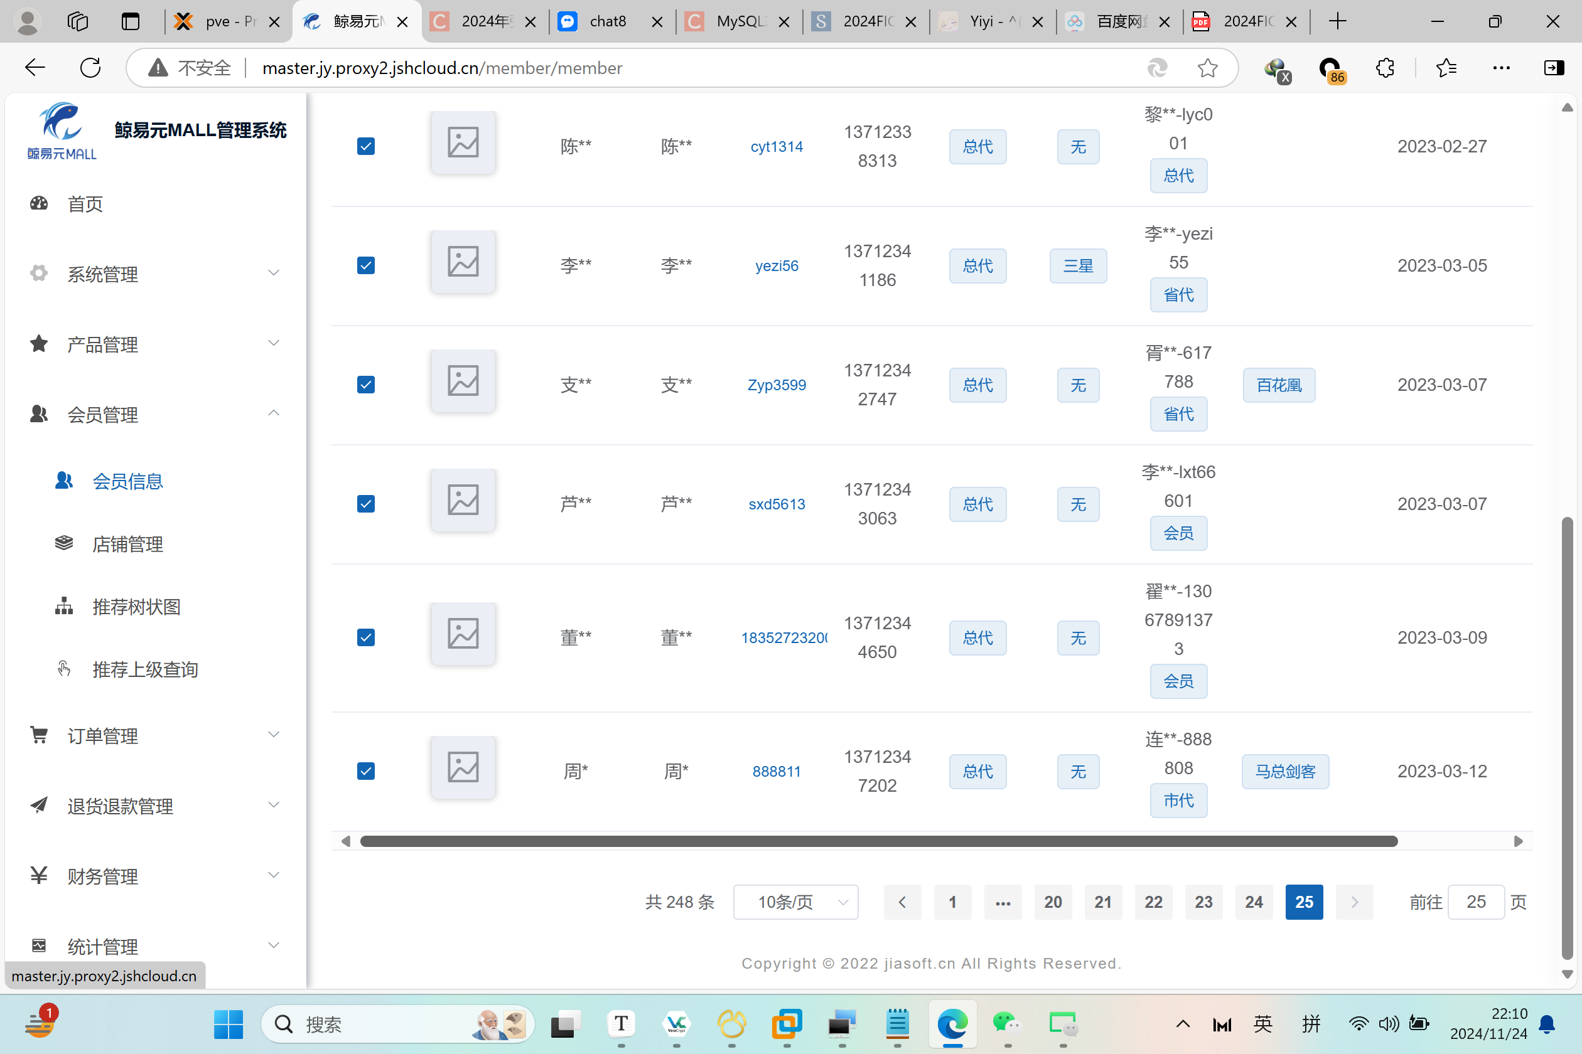Open WeChat from the Windows taskbar
This screenshot has height=1054, width=1582.
coord(1007,1024)
